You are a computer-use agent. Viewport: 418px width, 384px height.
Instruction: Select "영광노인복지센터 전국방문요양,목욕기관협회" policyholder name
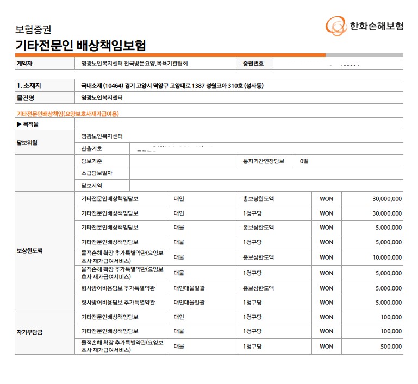[135, 64]
